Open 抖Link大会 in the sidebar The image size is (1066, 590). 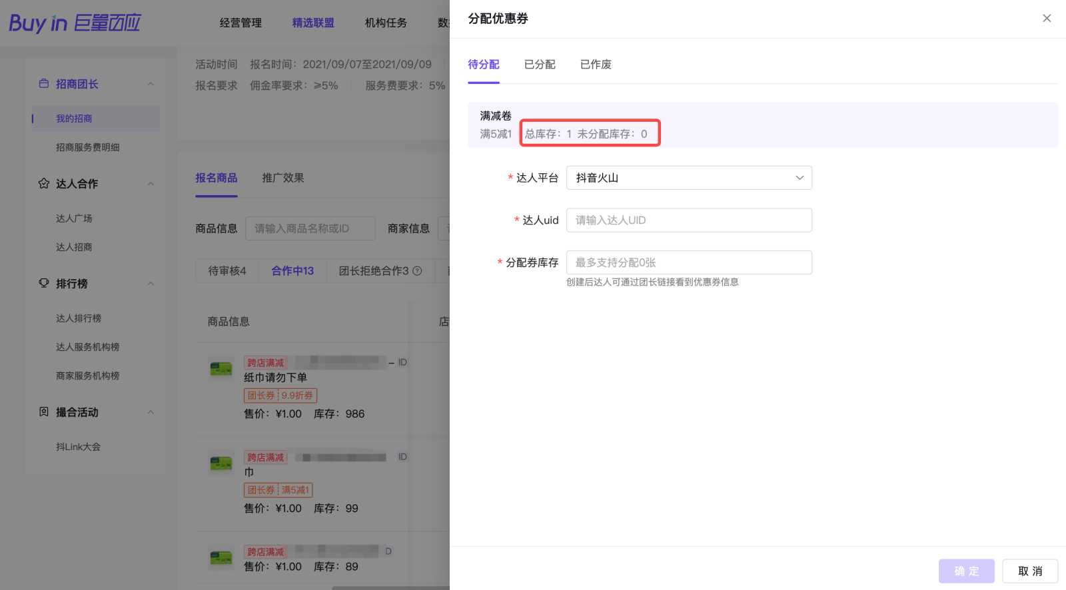(78, 447)
